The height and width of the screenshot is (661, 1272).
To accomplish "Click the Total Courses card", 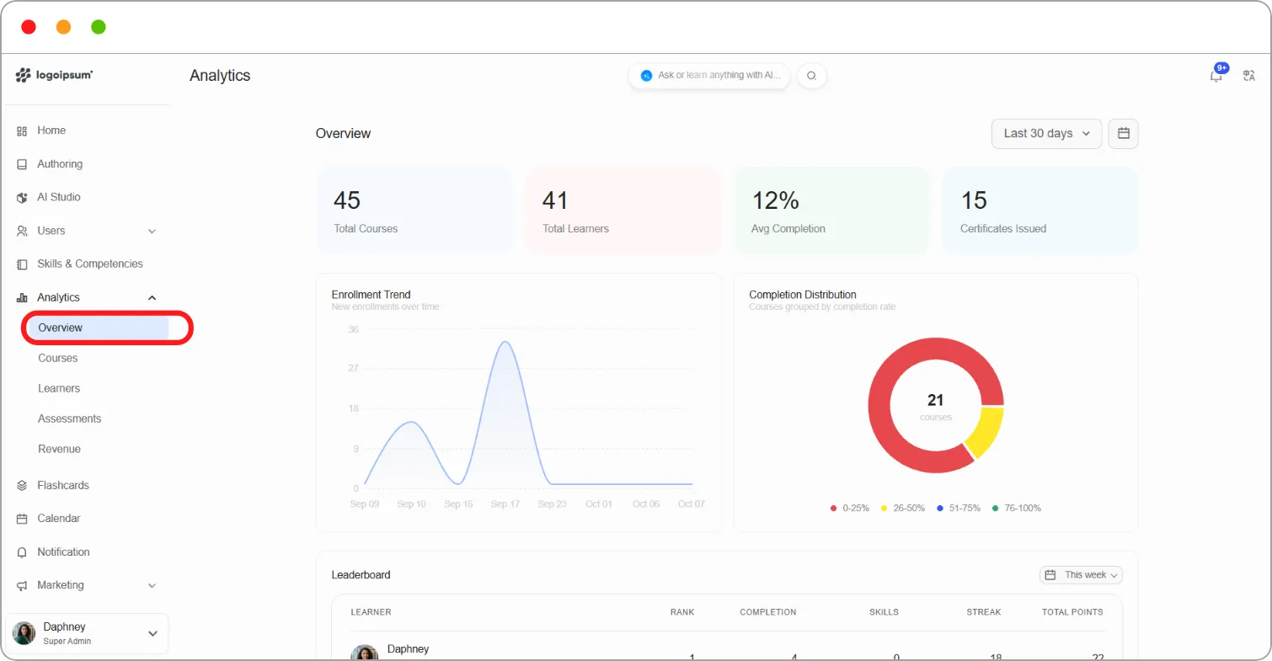I will click(x=414, y=211).
